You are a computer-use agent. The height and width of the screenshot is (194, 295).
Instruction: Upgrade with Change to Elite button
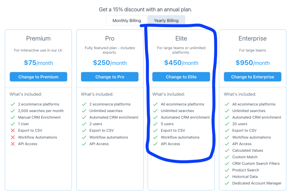181,77
